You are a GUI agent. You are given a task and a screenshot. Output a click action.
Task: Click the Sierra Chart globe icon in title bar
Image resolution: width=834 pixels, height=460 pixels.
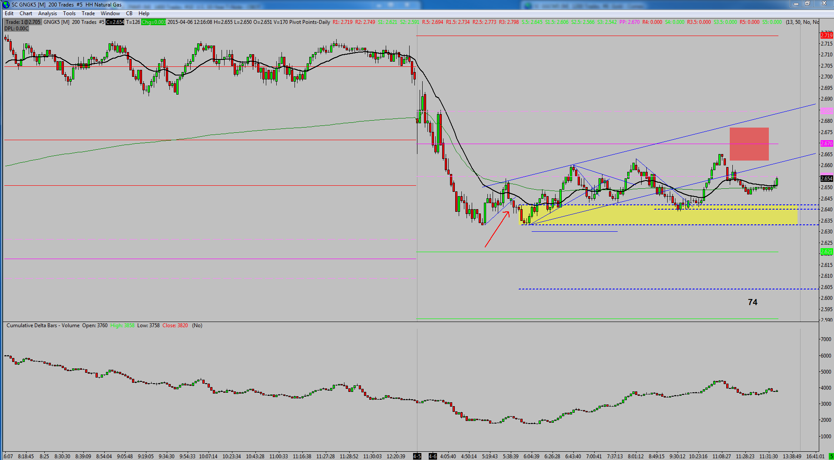click(6, 4)
